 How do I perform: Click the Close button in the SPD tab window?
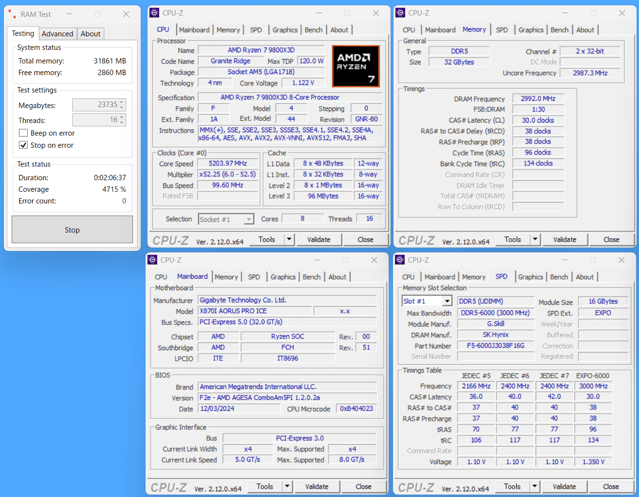click(x=611, y=486)
